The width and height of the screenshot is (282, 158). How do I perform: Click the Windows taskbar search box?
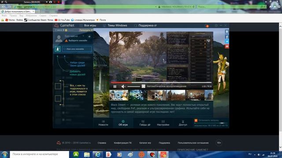click(x=39, y=154)
